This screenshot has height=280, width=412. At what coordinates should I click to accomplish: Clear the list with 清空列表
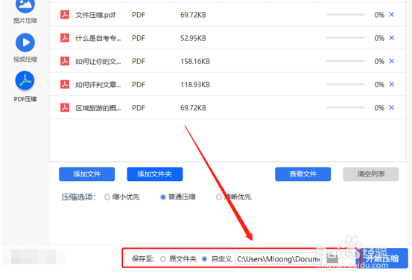click(x=371, y=174)
